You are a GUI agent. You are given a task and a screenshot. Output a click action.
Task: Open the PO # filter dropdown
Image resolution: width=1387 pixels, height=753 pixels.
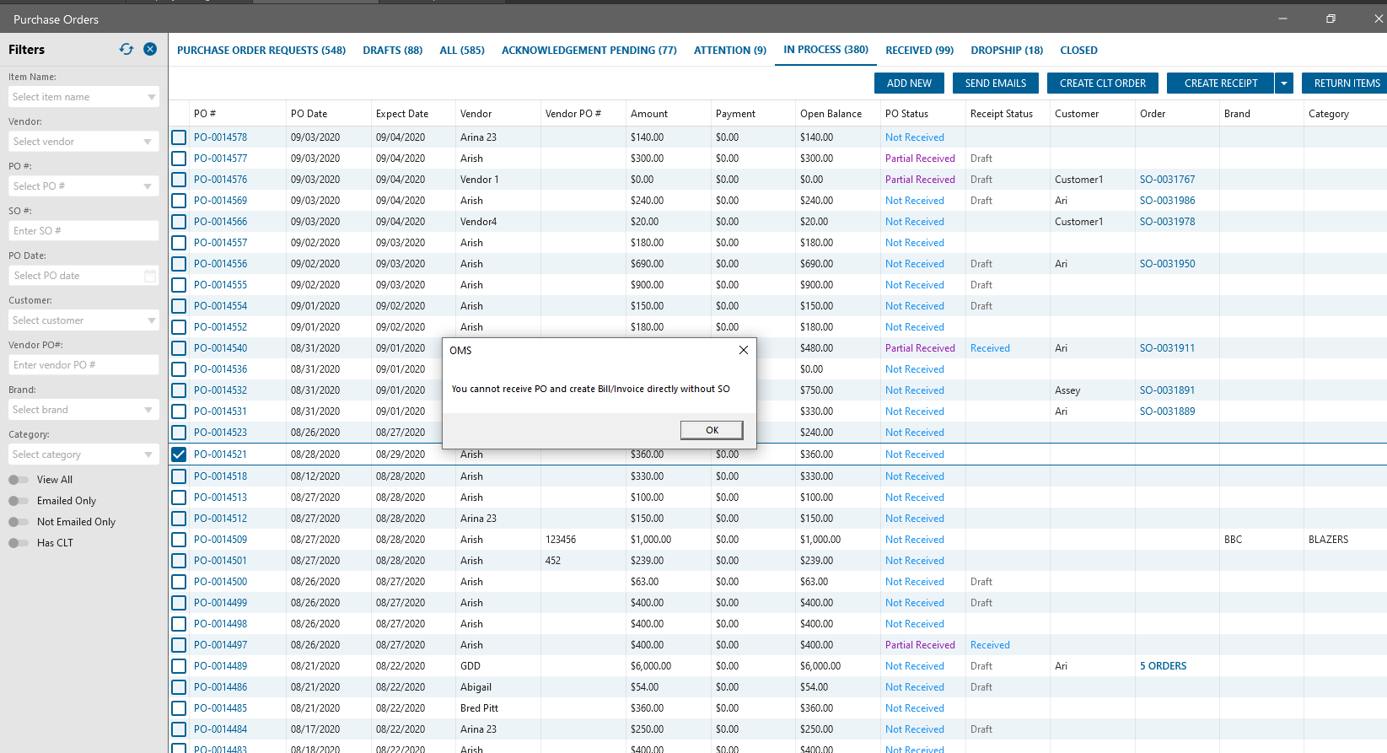(x=83, y=186)
